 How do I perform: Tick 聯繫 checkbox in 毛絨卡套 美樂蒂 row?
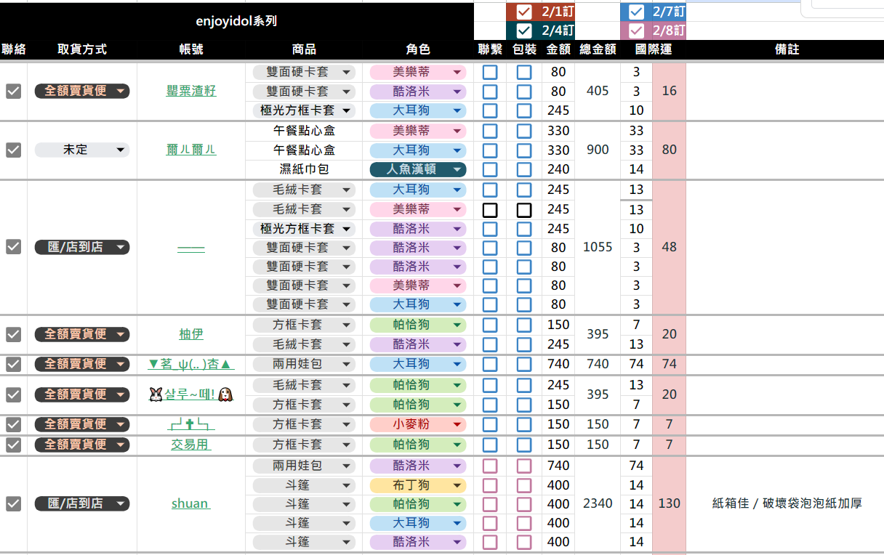490,209
